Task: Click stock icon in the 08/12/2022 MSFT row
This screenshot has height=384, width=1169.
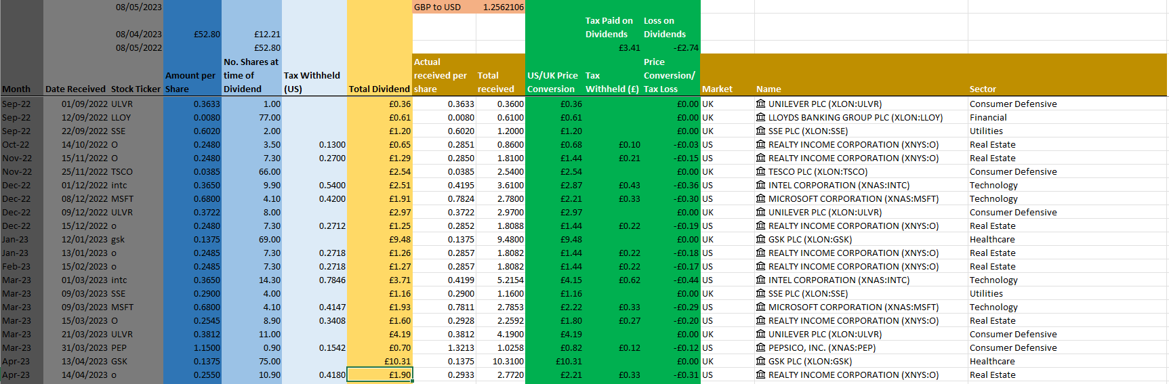Action: [x=761, y=198]
